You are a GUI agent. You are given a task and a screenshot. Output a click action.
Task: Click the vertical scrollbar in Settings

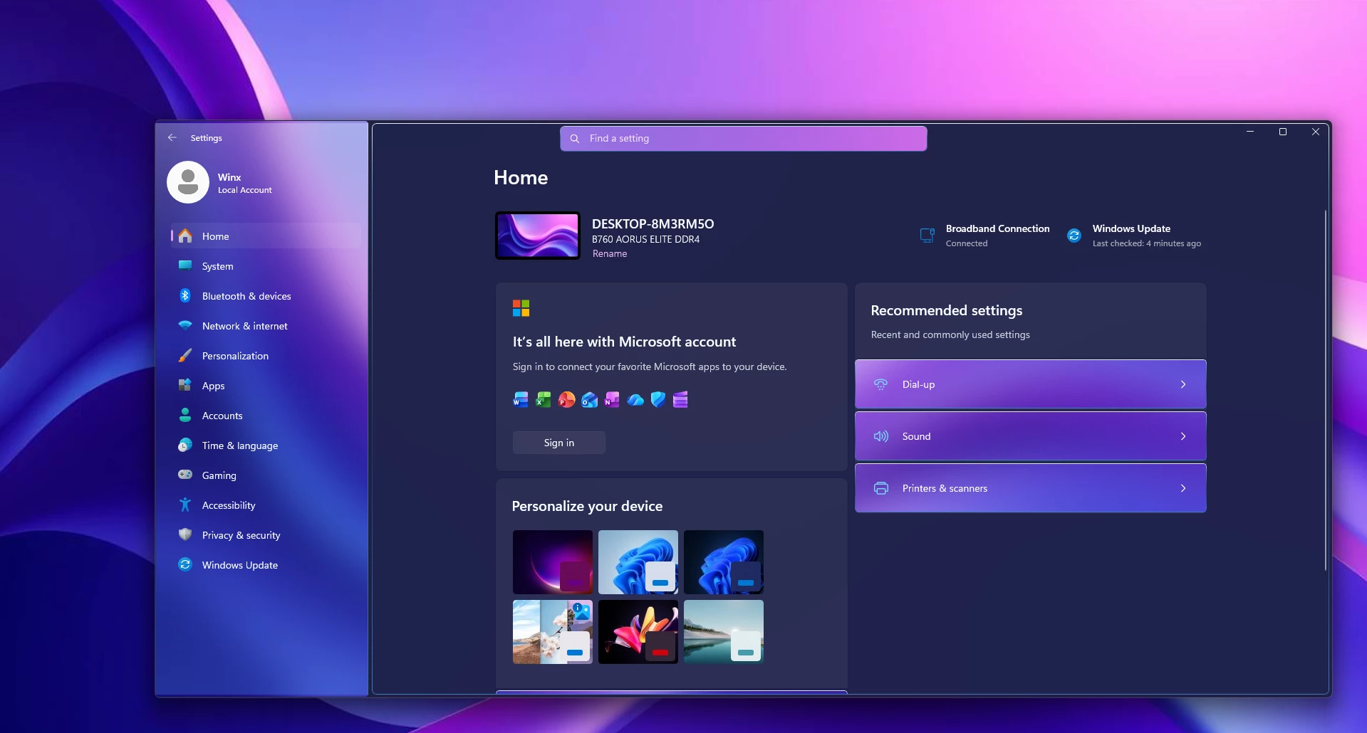pyautogui.click(x=1325, y=390)
